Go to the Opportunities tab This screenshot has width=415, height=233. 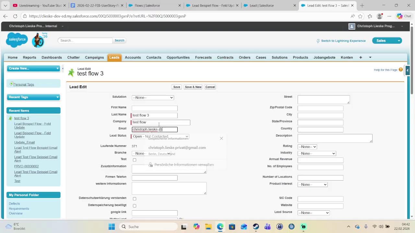[x=178, y=57]
